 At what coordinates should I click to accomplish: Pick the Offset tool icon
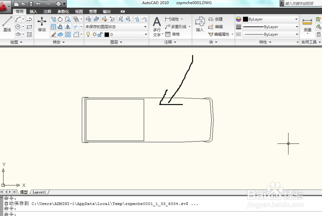pyautogui.click(x=60, y=27)
